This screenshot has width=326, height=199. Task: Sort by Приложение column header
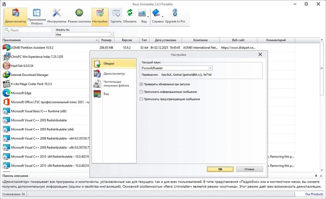pos(50,40)
